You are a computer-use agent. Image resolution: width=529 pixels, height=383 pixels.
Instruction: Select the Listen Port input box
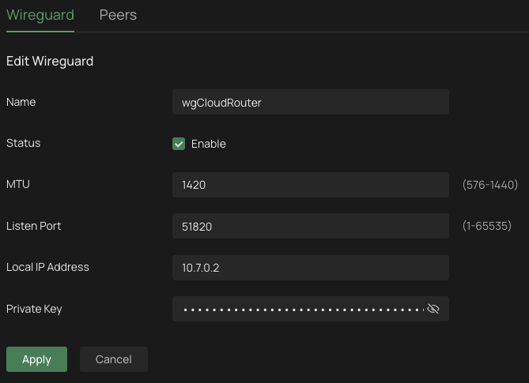click(310, 227)
